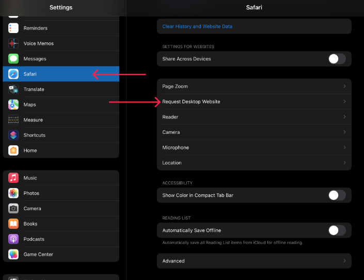Open the Photos flower icon

click(13, 193)
